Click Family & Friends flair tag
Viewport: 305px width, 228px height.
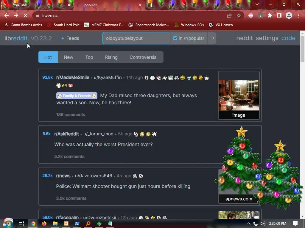coord(77,96)
